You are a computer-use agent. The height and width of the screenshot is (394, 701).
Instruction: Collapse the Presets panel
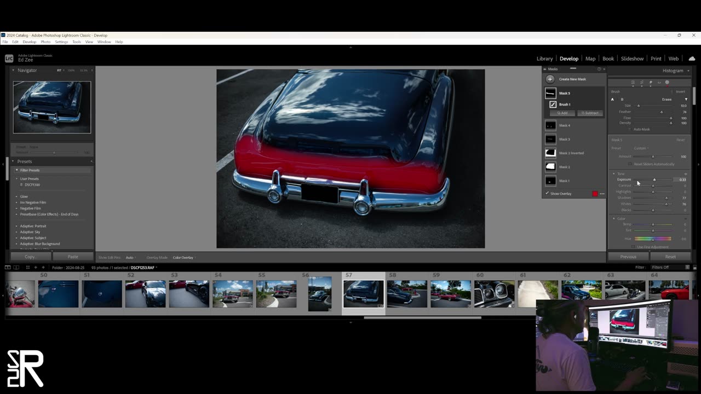pos(13,161)
